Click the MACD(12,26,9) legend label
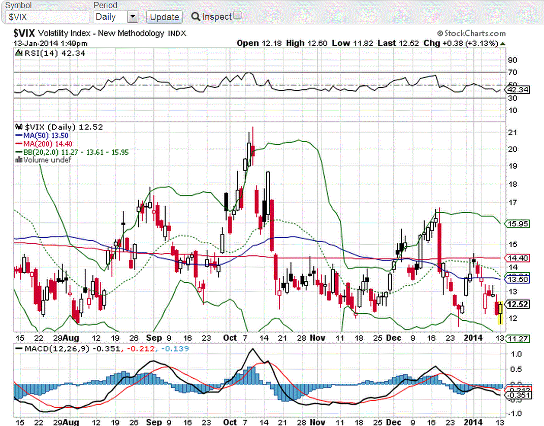 click(56, 349)
